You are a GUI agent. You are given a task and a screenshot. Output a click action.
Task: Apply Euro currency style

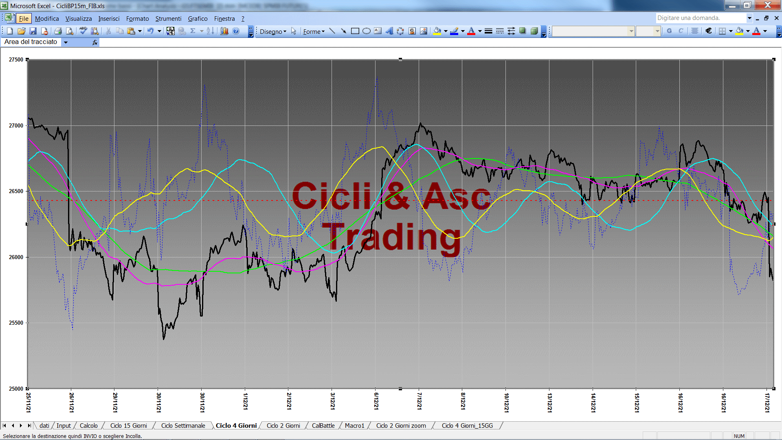point(709,31)
